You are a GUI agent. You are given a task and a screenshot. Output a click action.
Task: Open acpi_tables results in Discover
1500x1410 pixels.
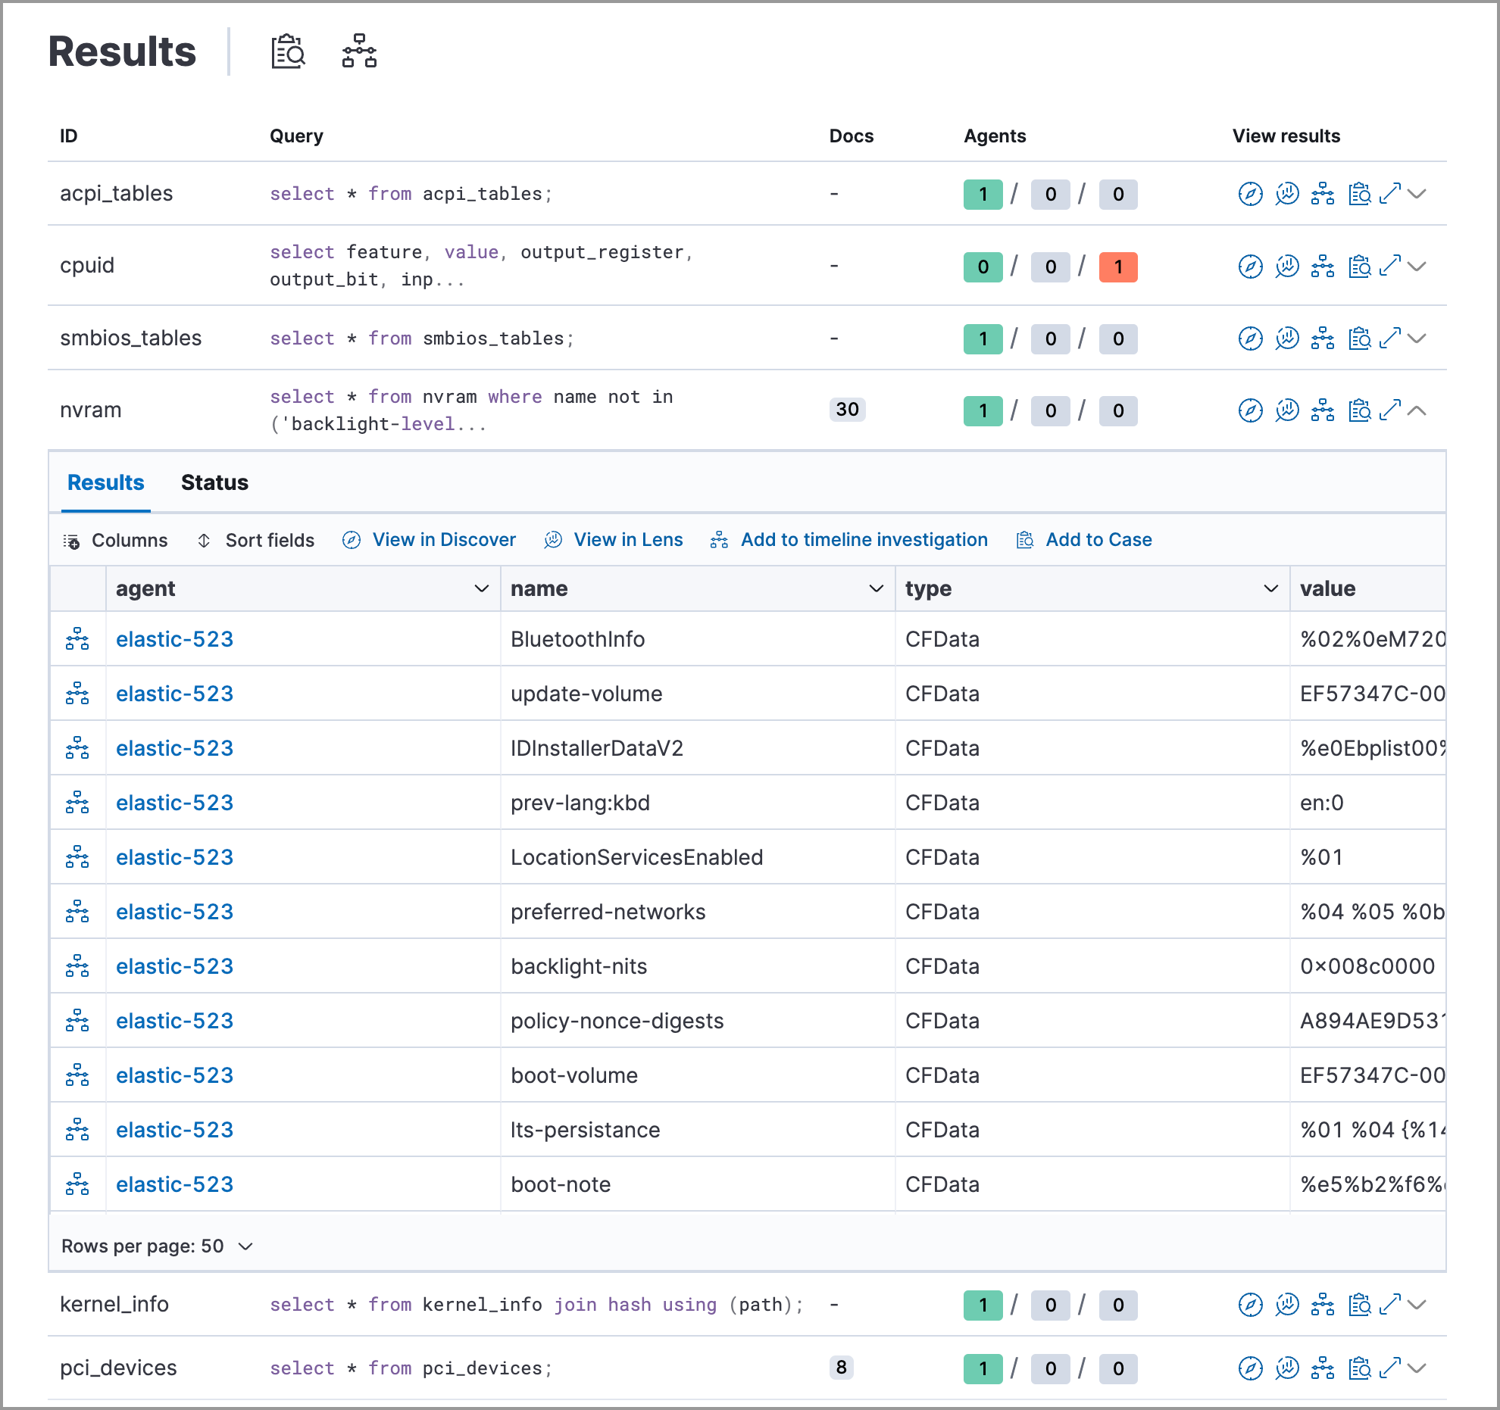tap(1250, 194)
